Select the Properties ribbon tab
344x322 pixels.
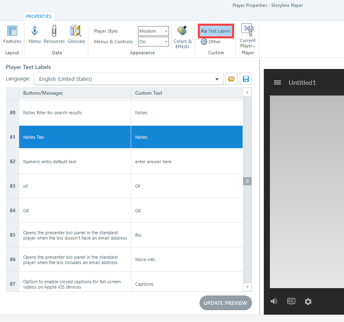(39, 16)
